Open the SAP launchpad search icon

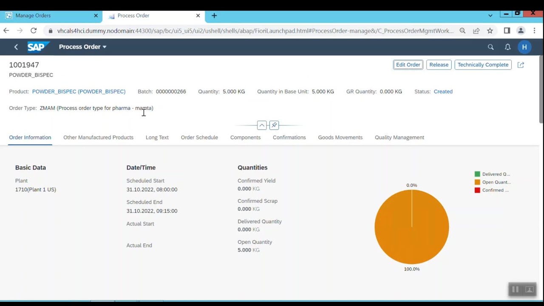491,47
